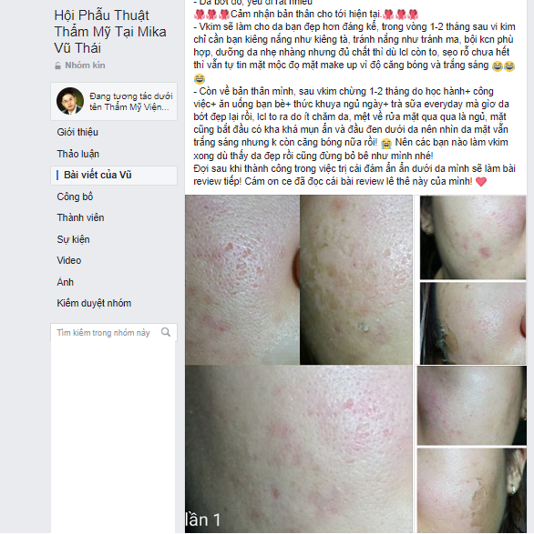Image resolution: width=534 pixels, height=534 pixels.
Task: Click the lock icon beside Nhóm kín
Action: 58,65
